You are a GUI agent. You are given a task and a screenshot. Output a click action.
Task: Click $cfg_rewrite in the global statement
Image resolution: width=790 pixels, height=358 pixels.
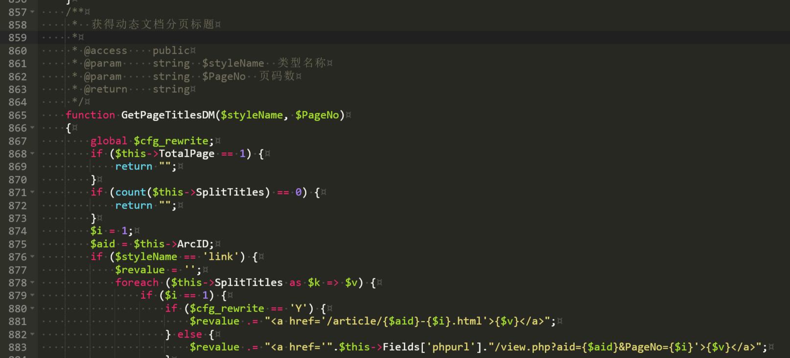(171, 141)
